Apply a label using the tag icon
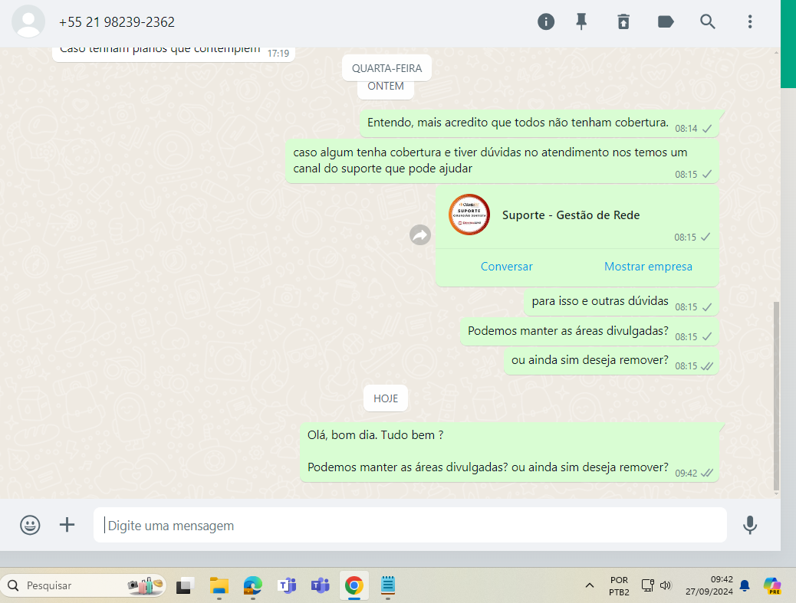This screenshot has height=603, width=796. (x=666, y=21)
